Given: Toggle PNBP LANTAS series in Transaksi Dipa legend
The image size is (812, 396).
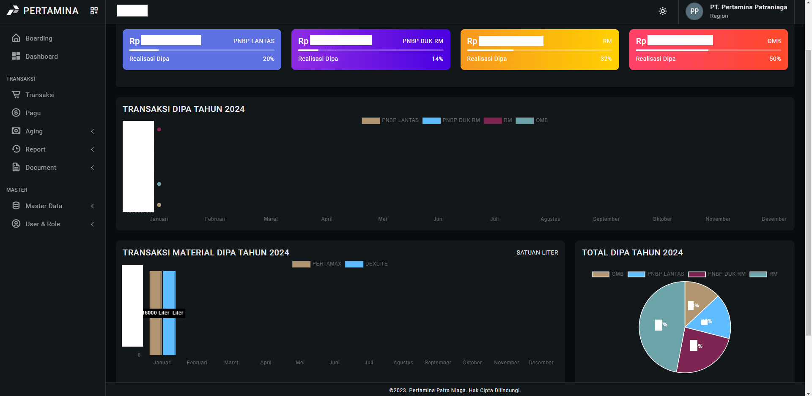Looking at the screenshot, I should pos(390,120).
